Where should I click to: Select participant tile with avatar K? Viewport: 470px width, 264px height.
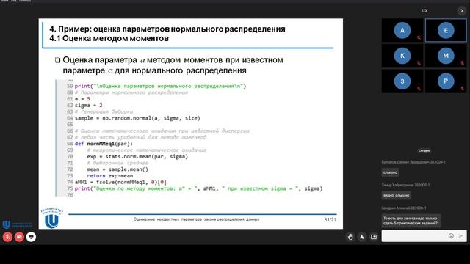[402, 56]
